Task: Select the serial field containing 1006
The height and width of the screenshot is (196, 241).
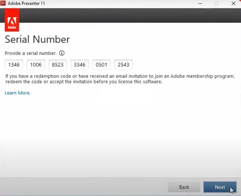Action: 36,65
